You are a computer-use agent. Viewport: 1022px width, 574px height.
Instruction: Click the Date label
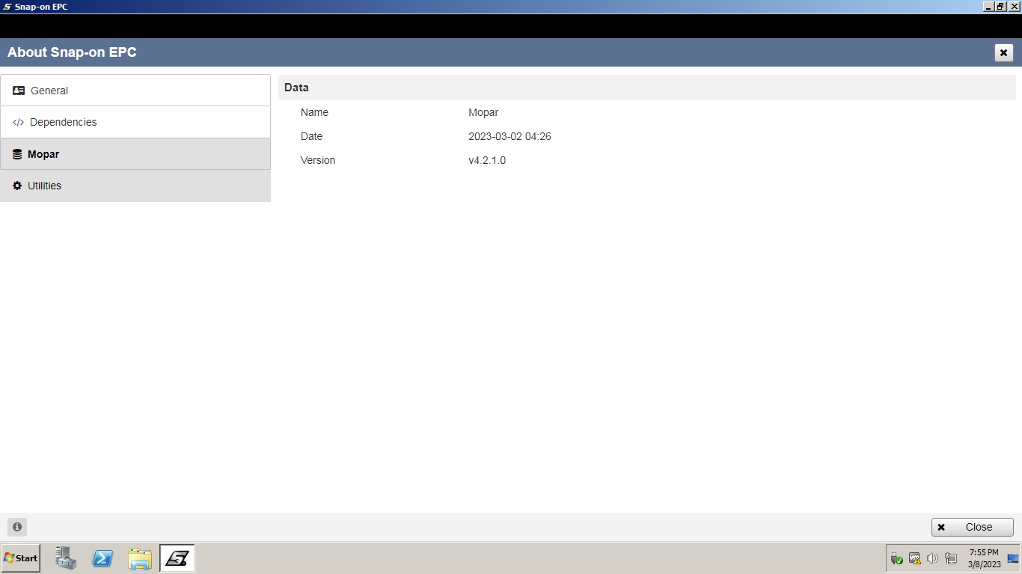coord(311,136)
